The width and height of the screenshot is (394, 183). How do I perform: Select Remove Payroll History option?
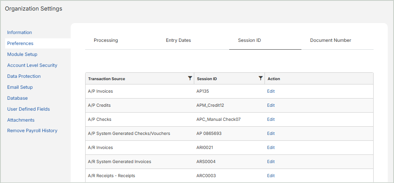(32, 131)
